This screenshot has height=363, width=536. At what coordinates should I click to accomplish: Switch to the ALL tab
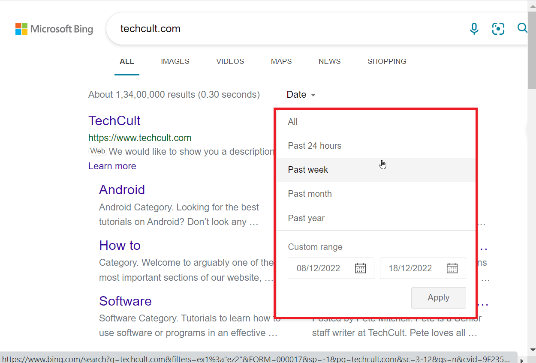[x=127, y=61]
